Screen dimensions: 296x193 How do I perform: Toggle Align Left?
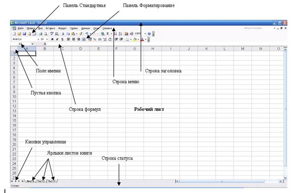pyautogui.click(x=68, y=39)
